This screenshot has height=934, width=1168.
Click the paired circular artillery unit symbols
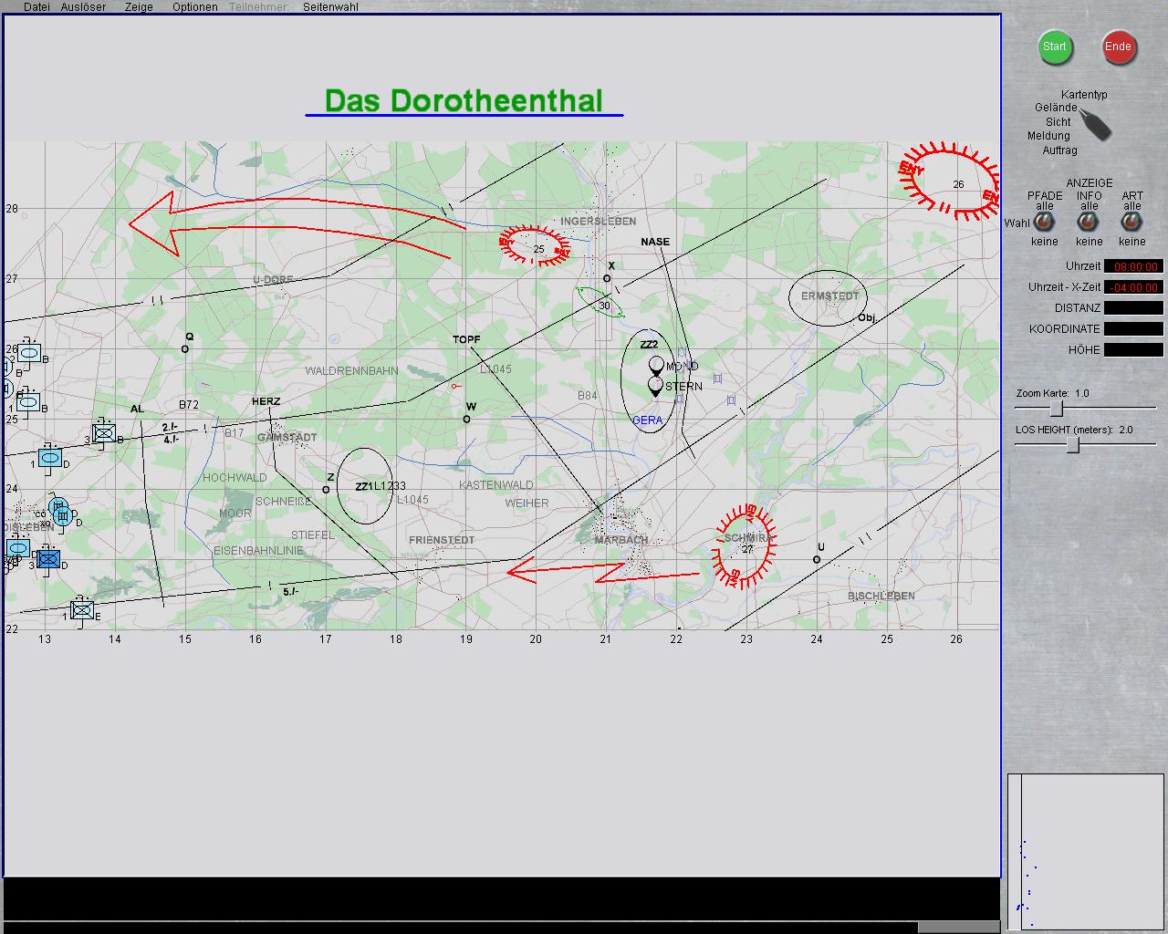tap(60, 512)
